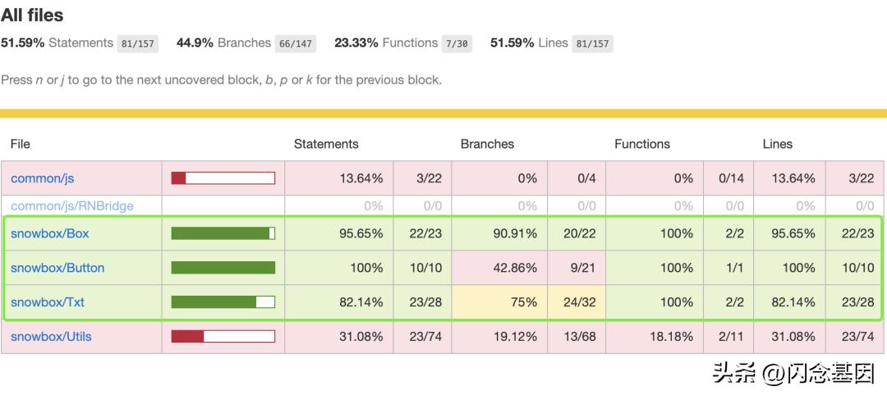Click the 66/147 Branches summary badge
This screenshot has width=887, height=396.
[x=295, y=44]
